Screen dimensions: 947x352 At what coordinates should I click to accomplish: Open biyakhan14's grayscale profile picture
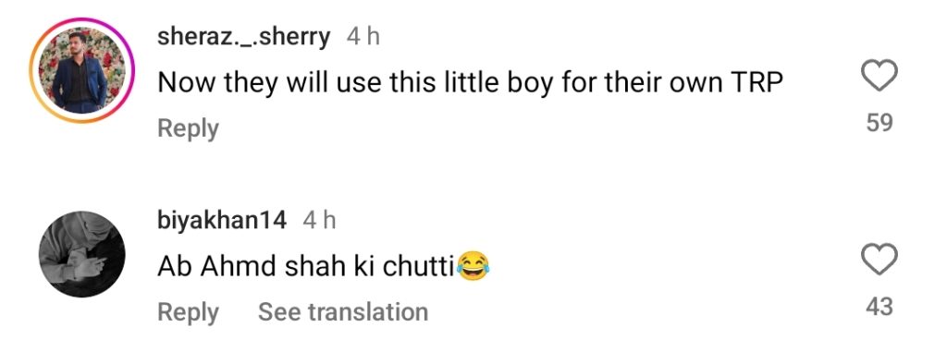tap(81, 253)
